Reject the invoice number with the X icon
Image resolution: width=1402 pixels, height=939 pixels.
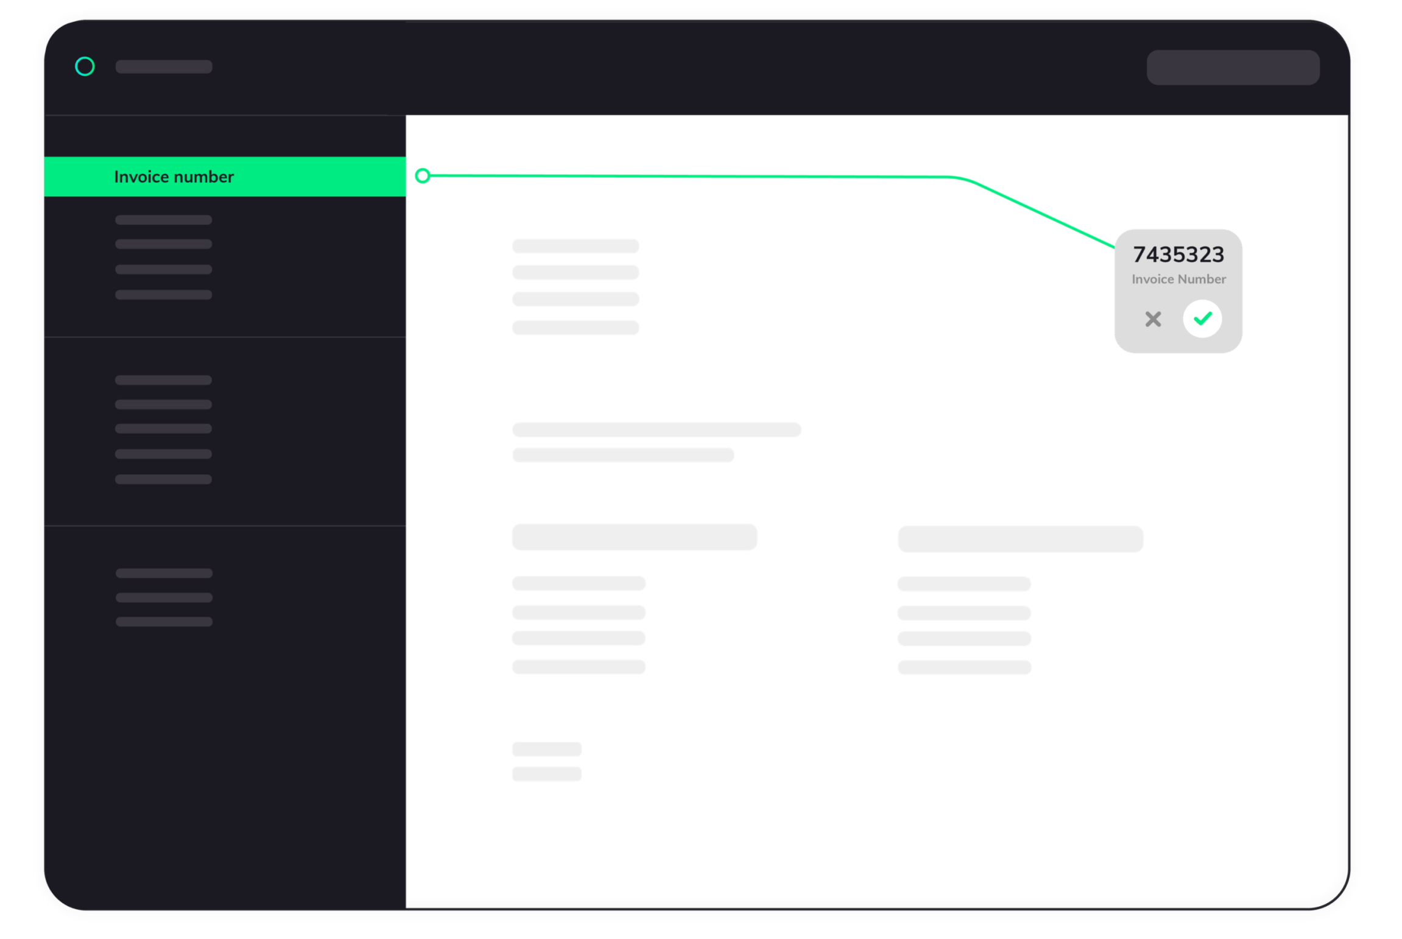1152,319
